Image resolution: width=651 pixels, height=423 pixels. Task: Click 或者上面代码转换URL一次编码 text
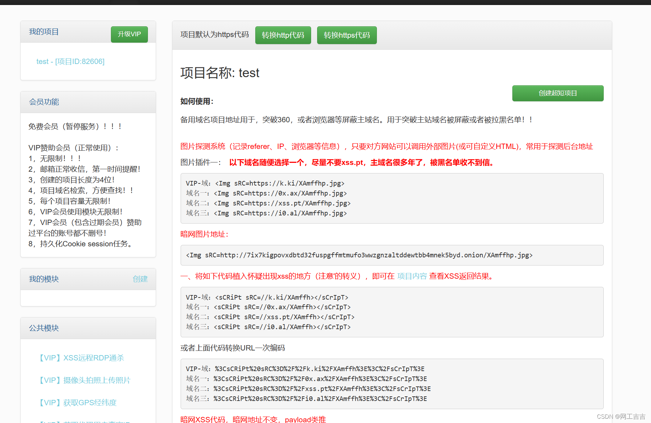coord(233,348)
